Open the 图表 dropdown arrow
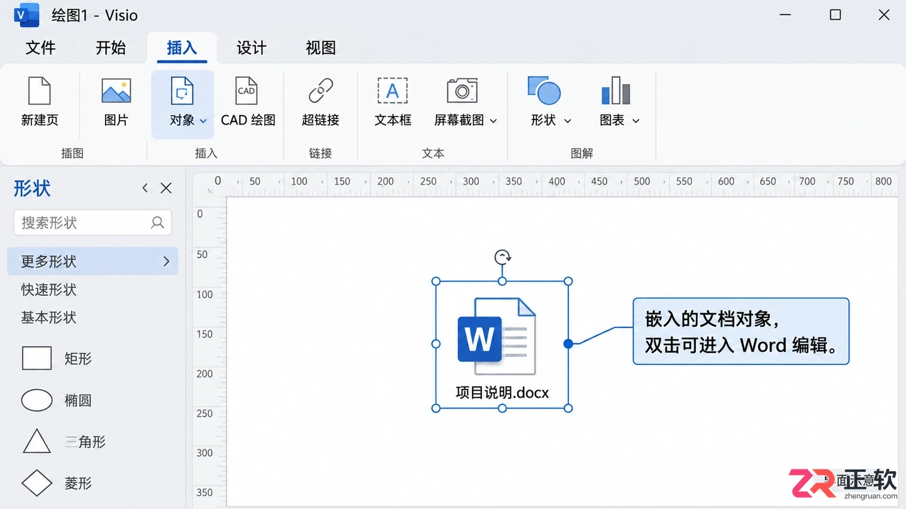This screenshot has height=509, width=906. (x=635, y=121)
